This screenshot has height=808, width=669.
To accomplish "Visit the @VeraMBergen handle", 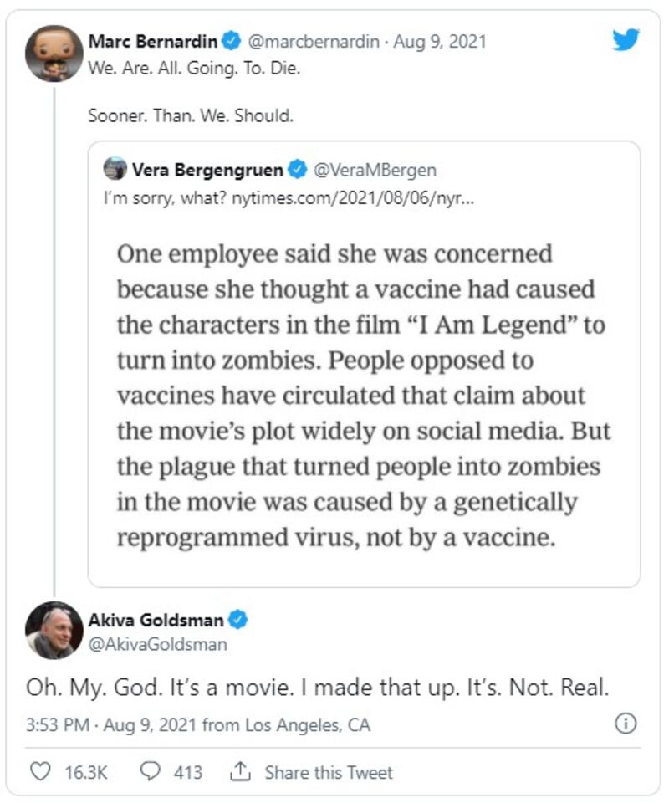I will coord(374,171).
